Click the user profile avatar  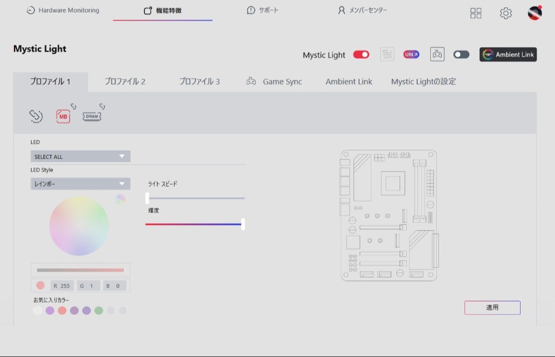tap(535, 13)
